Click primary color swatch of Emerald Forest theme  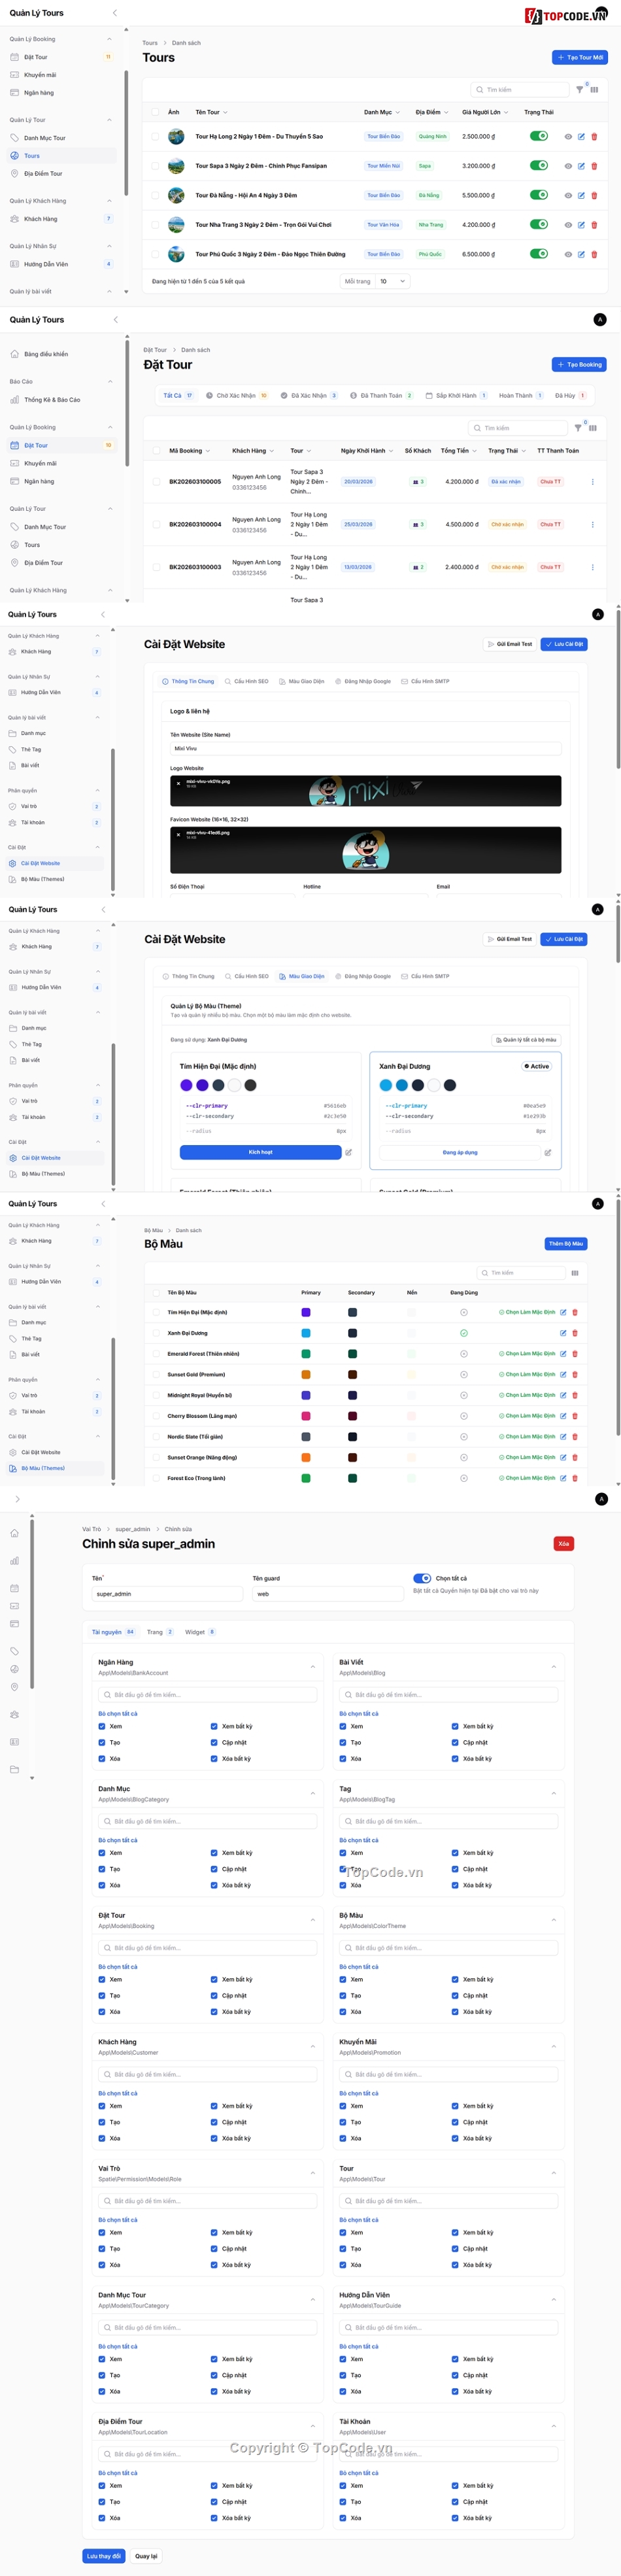306,1354
